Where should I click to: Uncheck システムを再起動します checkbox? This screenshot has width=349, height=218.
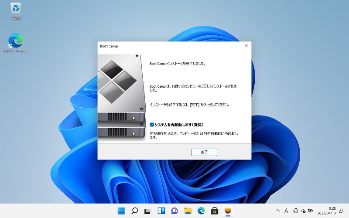(x=152, y=125)
